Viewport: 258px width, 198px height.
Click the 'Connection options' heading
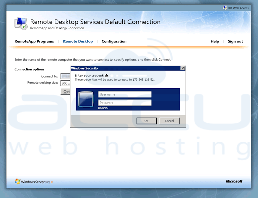[x=29, y=69]
